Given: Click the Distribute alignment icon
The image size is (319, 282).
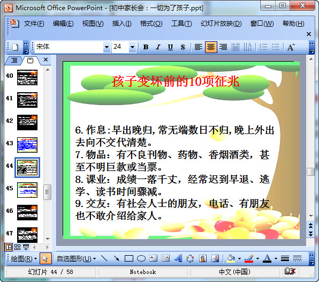Looking at the screenshot, I should click(236, 47).
